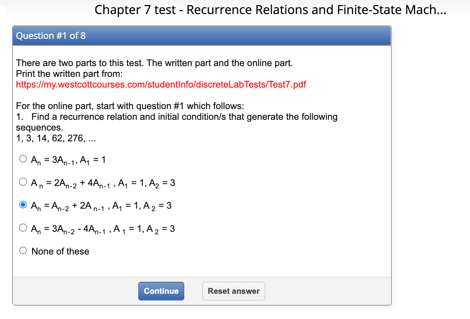This screenshot has height=319, width=470.
Task: Click the None of these label text
Action: coord(60,251)
